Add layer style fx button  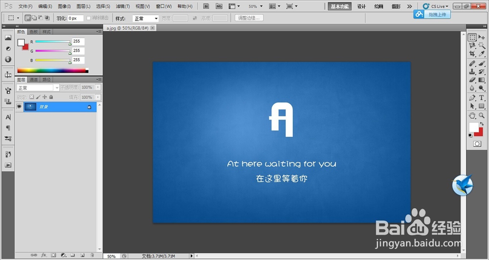(44, 255)
